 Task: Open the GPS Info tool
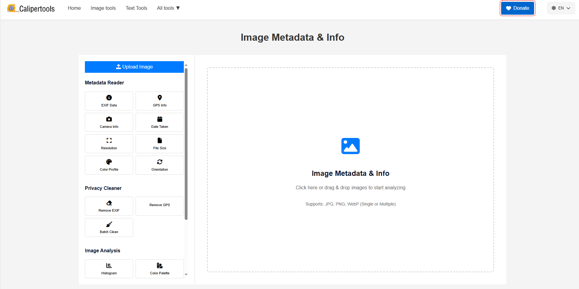point(159,101)
